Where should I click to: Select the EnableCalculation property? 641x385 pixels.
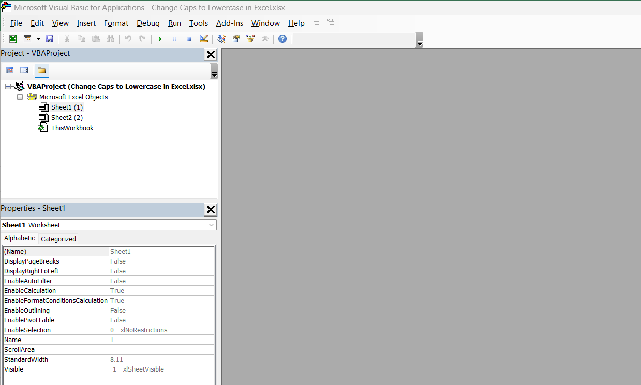pyautogui.click(x=56, y=290)
